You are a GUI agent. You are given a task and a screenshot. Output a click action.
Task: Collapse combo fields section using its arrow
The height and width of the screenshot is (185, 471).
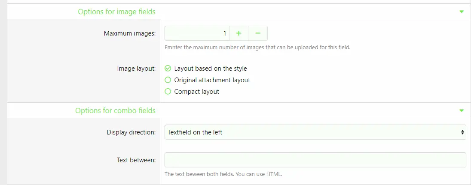point(462,110)
